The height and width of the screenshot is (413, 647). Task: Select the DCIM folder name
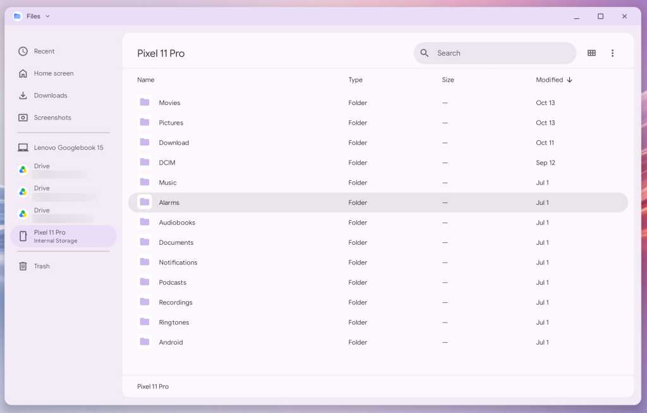tap(167, 163)
